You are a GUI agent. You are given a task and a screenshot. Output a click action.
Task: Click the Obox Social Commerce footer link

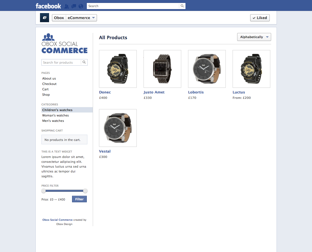(x=57, y=220)
